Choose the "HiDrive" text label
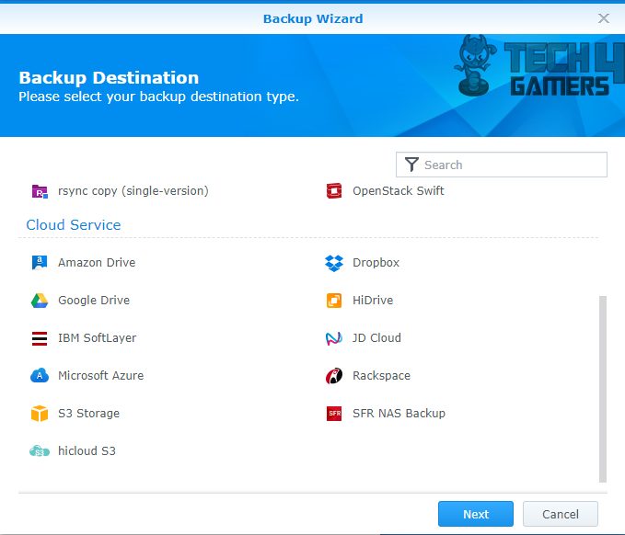The height and width of the screenshot is (535, 625). (x=373, y=301)
